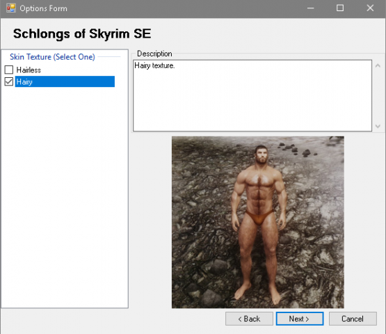Select the highlighted Hairy row label
386x334 pixels.
[65, 81]
